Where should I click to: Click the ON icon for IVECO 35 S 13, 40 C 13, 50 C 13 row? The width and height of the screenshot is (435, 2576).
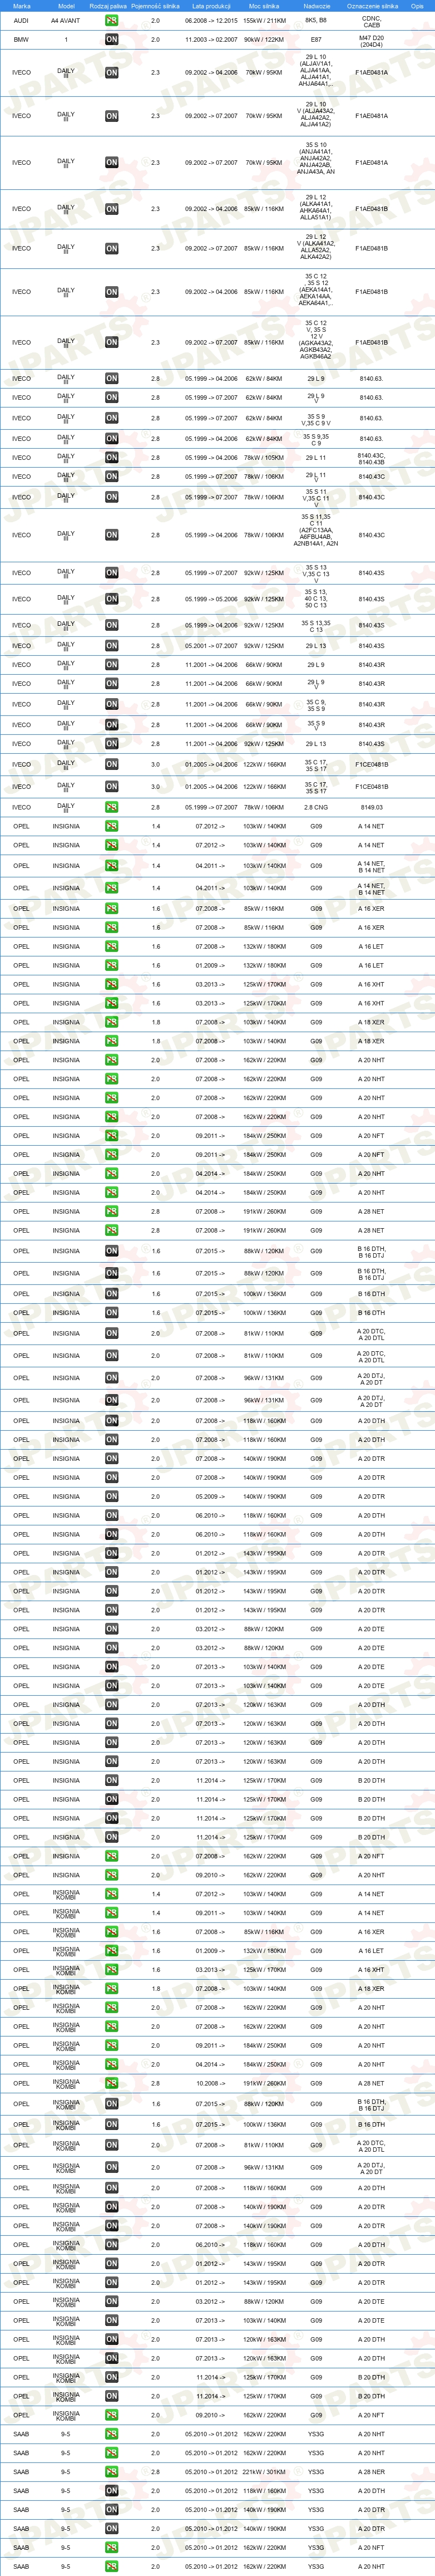(111, 599)
